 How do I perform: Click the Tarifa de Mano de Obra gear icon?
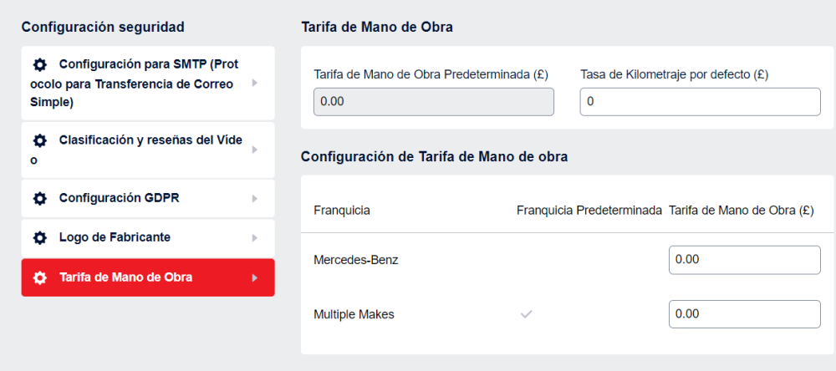[39, 277]
